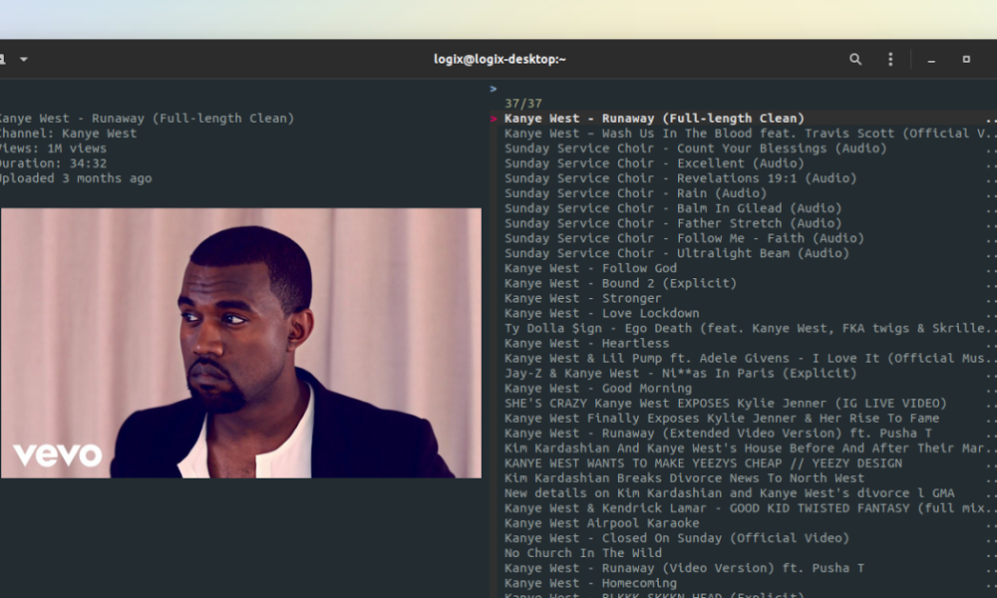This screenshot has width=997, height=598.
Task: Focus the fzf search prompt line
Action: coord(743,89)
